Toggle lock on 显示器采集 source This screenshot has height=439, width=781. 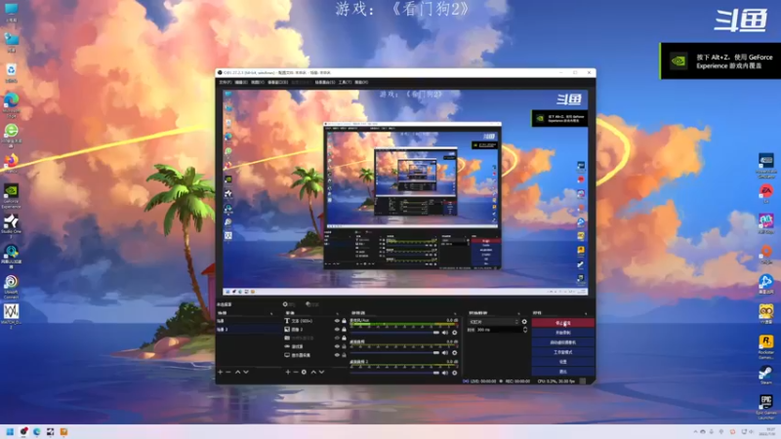344,355
